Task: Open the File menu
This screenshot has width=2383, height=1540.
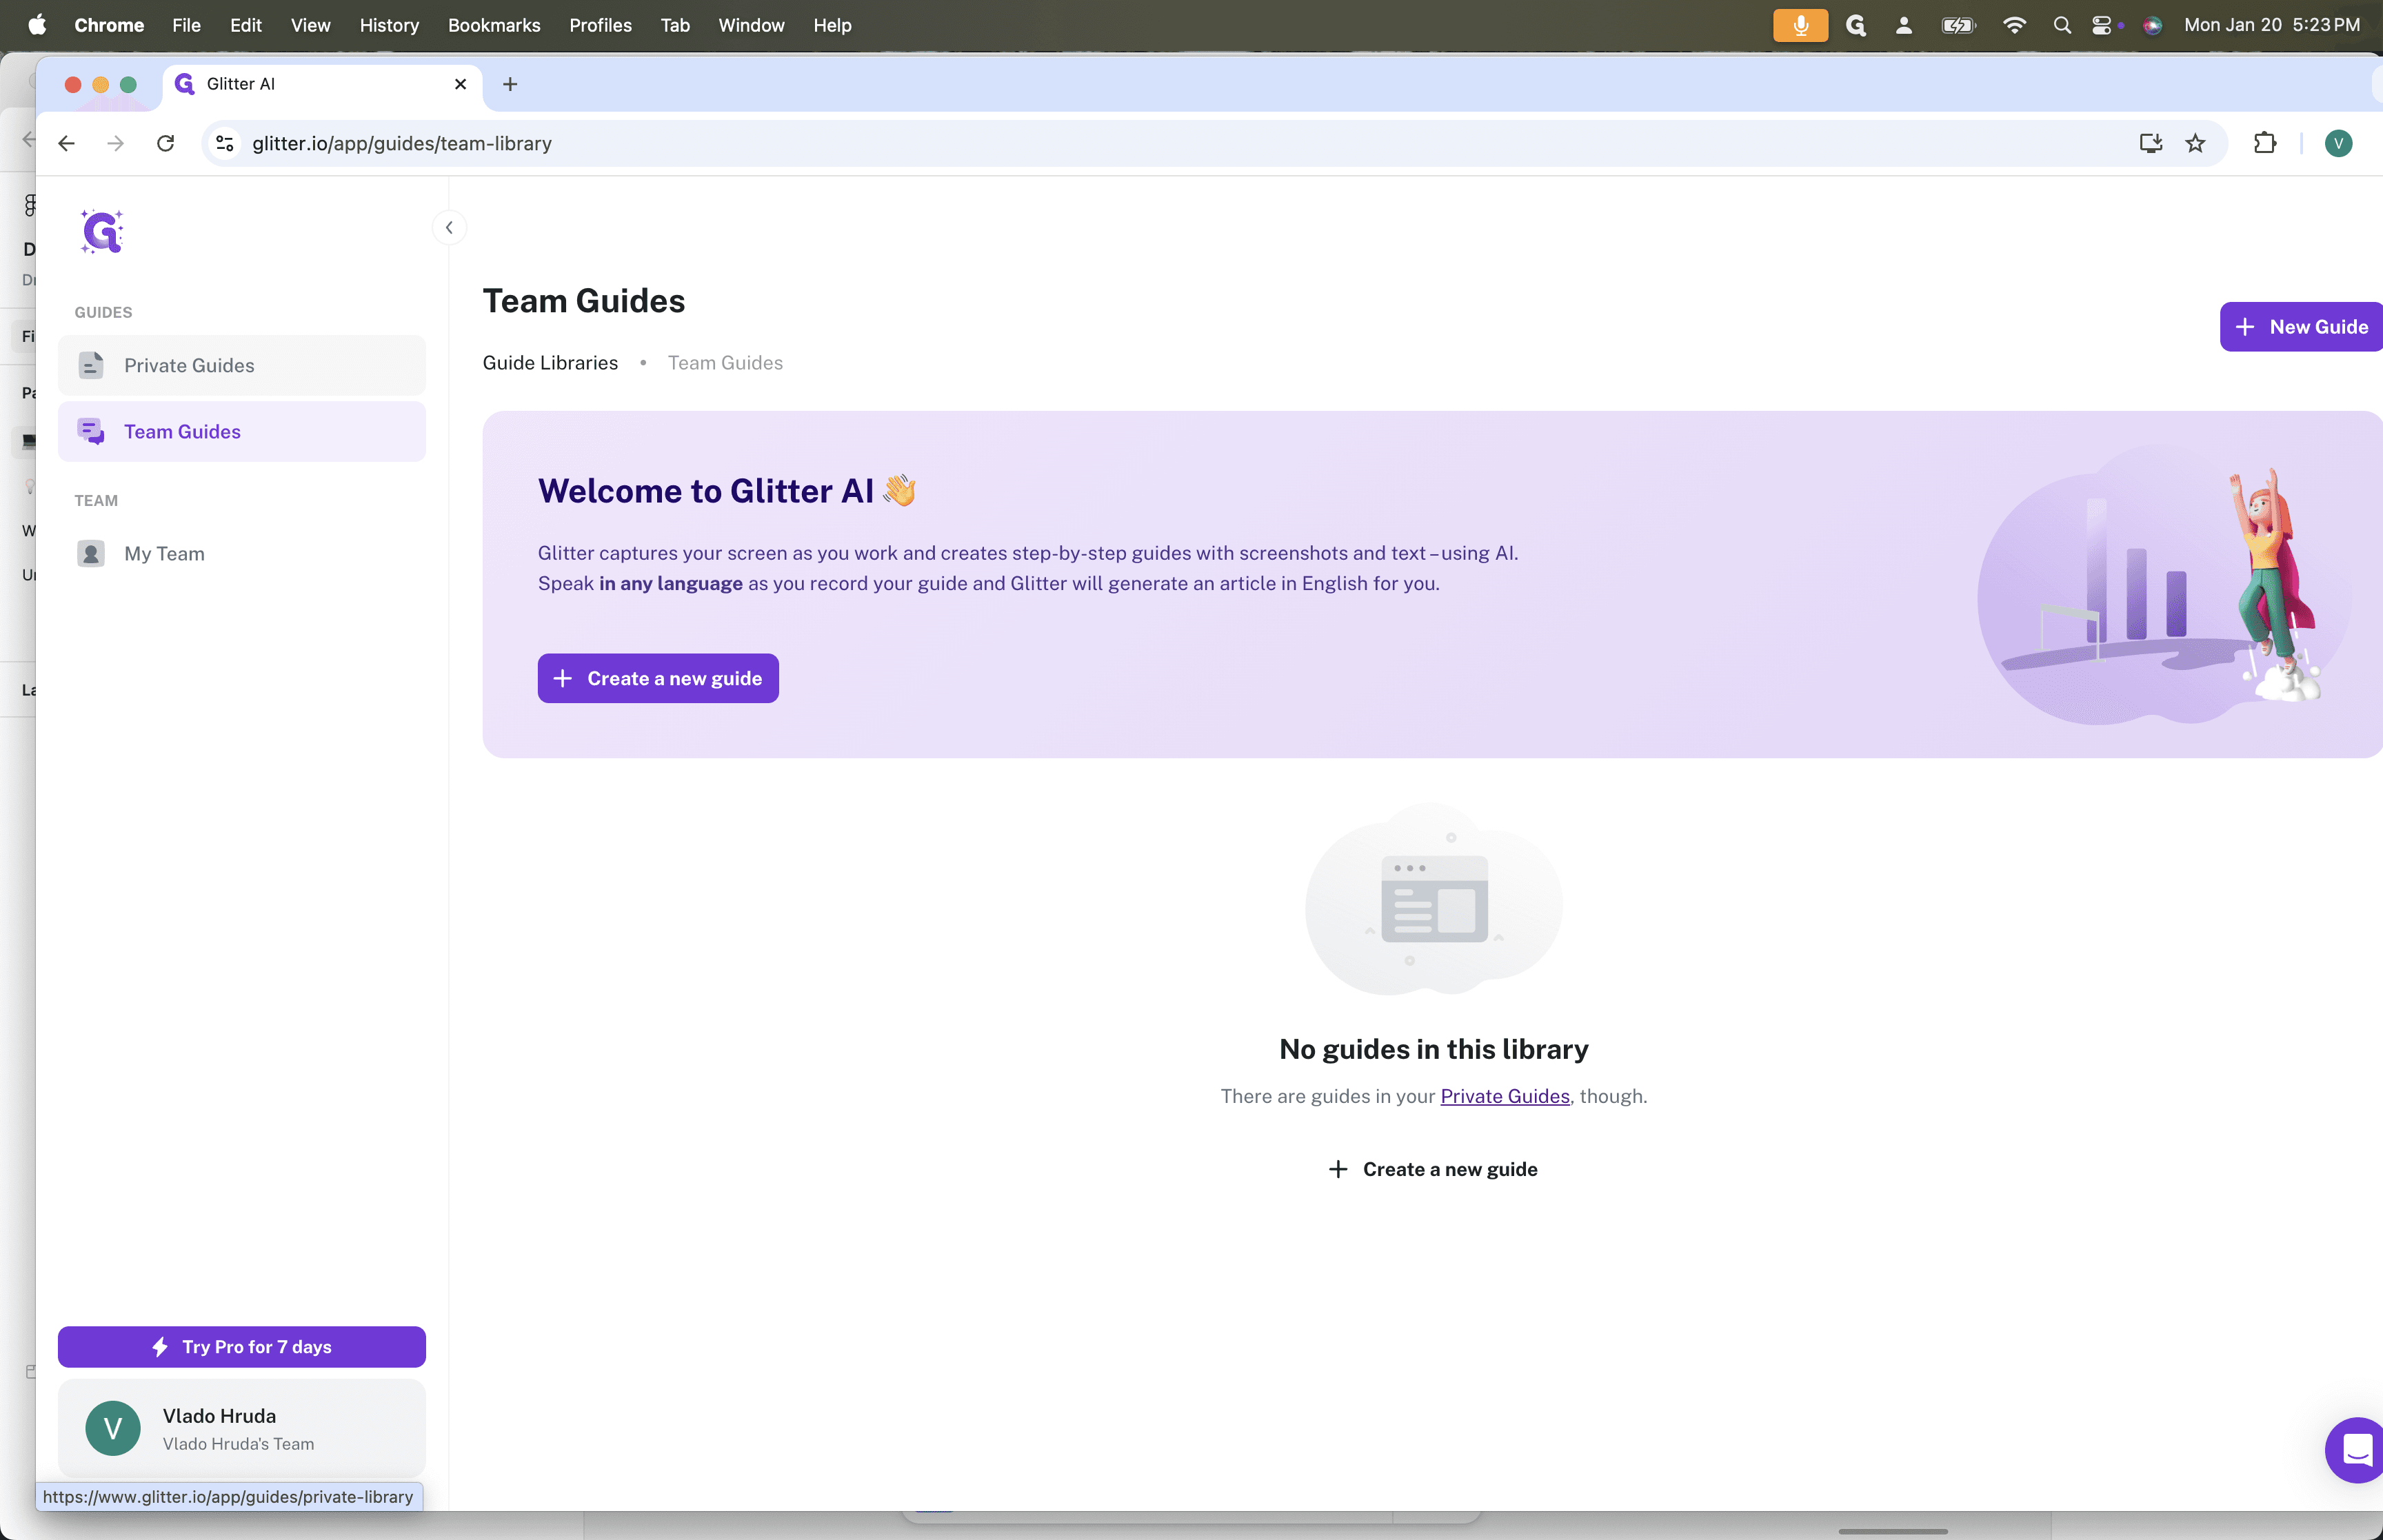Action: coord(186,25)
